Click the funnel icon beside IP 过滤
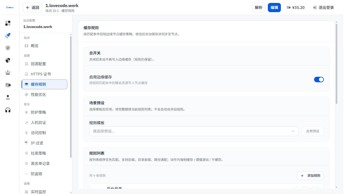Image resolution: width=346 pixels, height=194 pixels. click(26, 143)
